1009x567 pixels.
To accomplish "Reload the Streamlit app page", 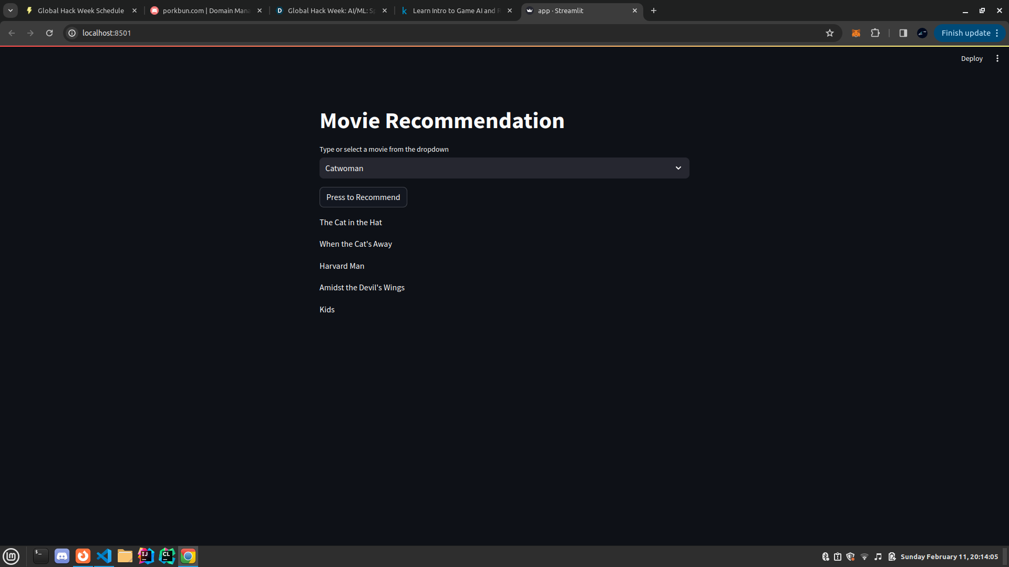I will point(49,33).
